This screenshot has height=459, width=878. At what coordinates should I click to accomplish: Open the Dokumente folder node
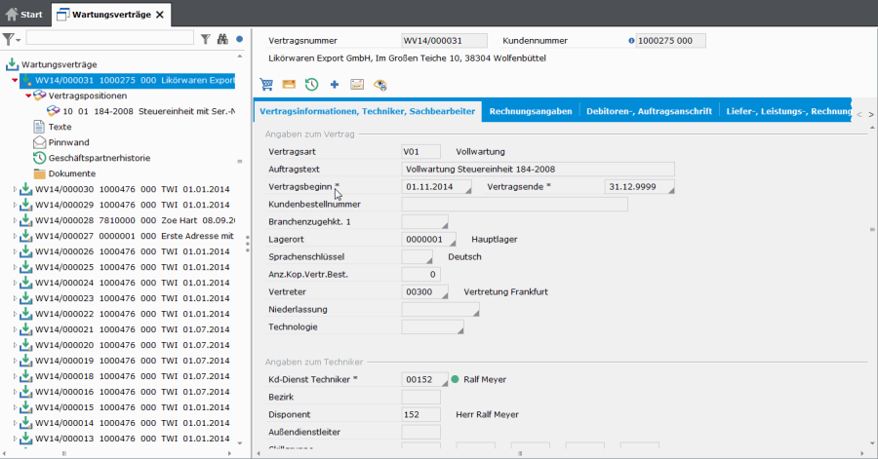coord(71,173)
